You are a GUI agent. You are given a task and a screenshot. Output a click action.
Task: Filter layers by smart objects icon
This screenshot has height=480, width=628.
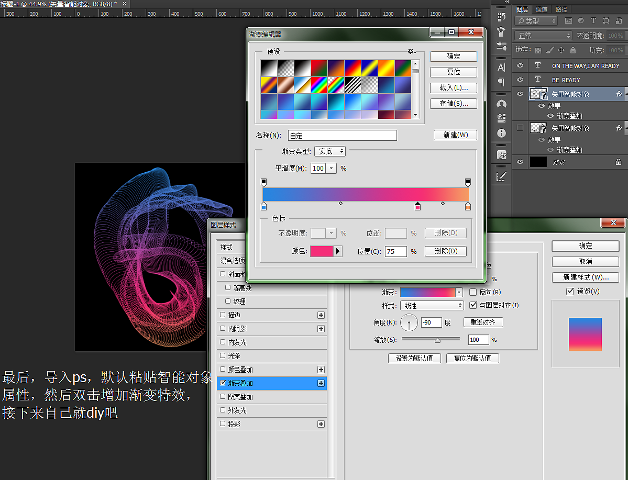pyautogui.click(x=619, y=21)
